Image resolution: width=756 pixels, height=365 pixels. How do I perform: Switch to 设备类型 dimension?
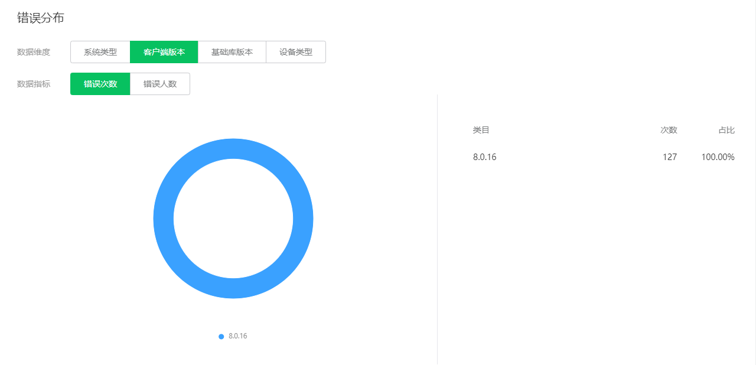click(296, 52)
